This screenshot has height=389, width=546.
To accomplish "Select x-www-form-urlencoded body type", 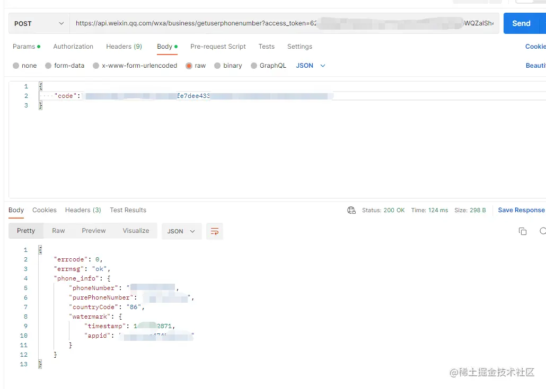I will pos(135,66).
